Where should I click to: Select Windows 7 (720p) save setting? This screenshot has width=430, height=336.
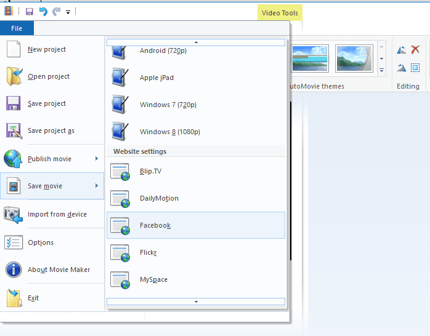pos(196,105)
